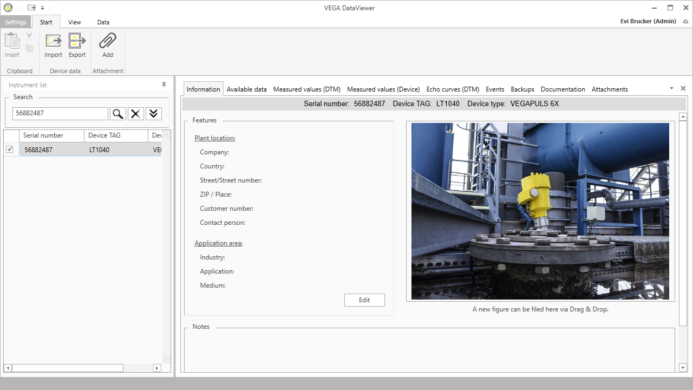Click the magnifier icon to start the search
Viewport: 693px width, 390px height.
pyautogui.click(x=117, y=113)
